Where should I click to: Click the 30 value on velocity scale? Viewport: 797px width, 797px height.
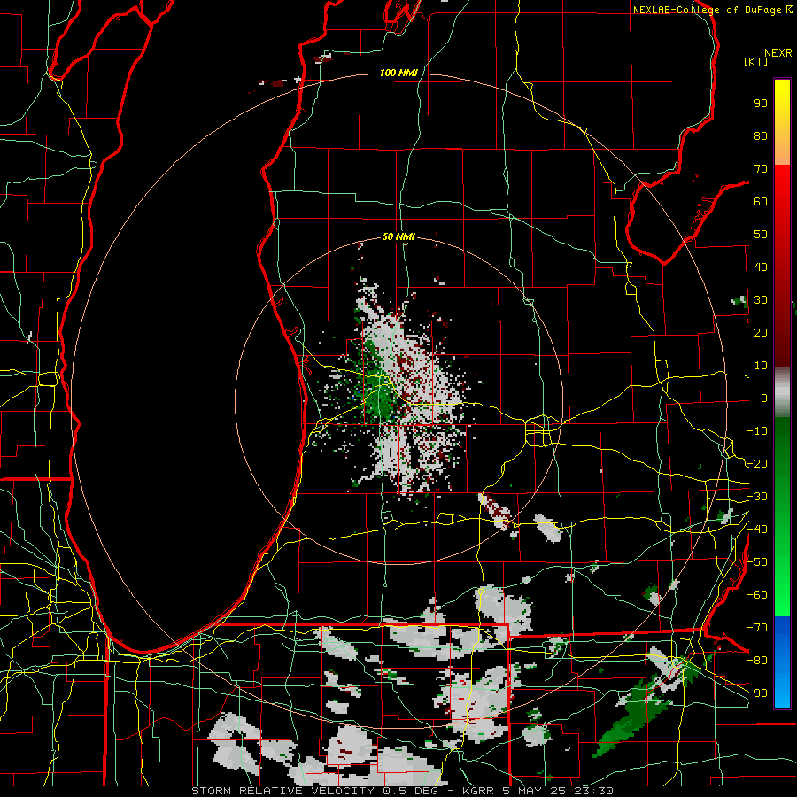click(x=761, y=300)
